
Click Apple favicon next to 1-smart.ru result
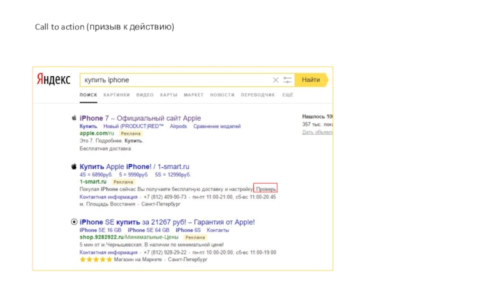pyautogui.click(x=74, y=167)
